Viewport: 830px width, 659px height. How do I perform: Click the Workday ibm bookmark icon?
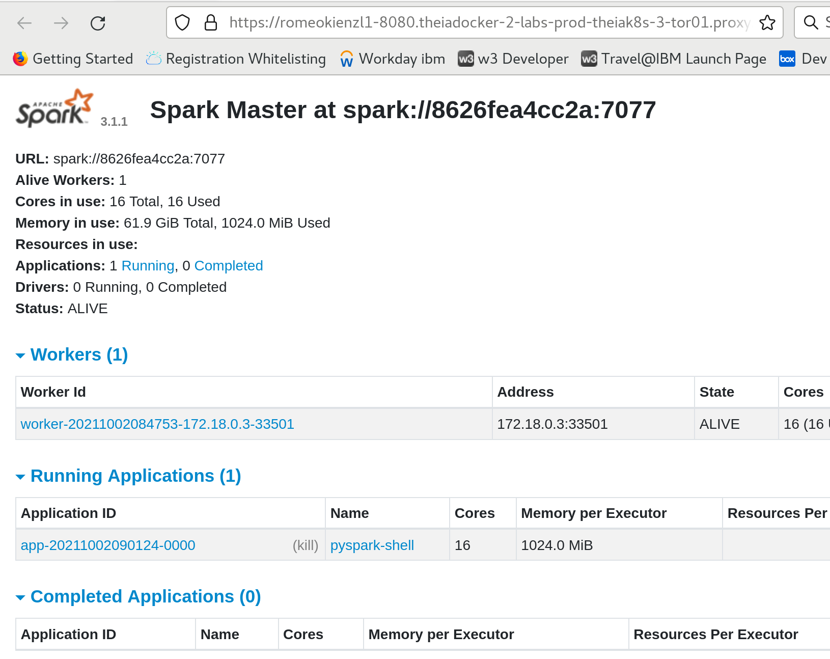[x=347, y=59]
